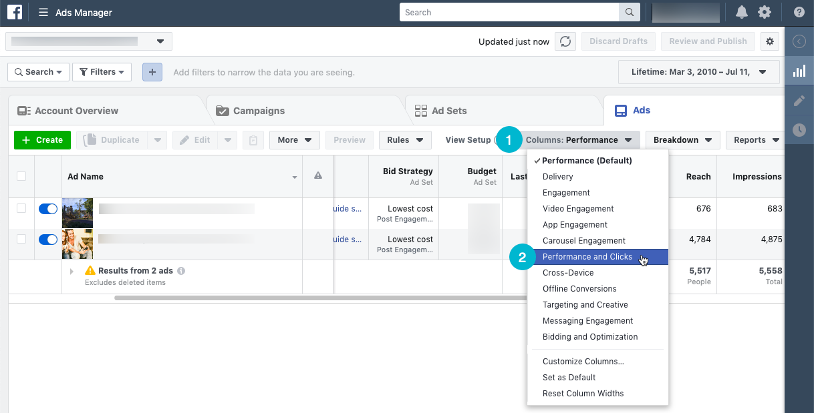Open the Lifetime date range dropdown
The width and height of the screenshot is (814, 413).
point(699,71)
